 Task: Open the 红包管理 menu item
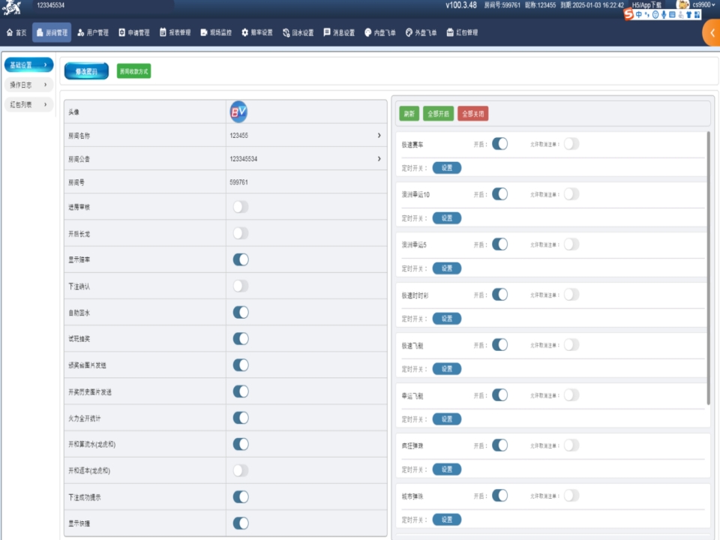pos(462,32)
